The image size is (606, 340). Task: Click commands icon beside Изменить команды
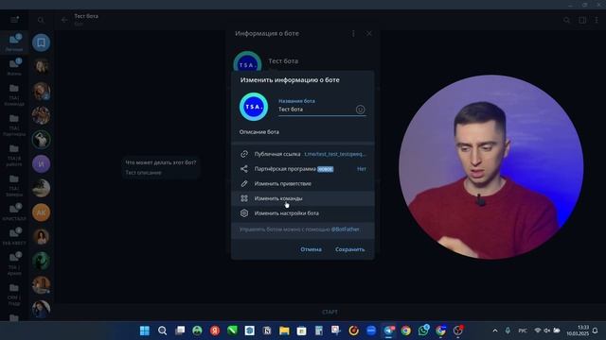click(x=244, y=198)
